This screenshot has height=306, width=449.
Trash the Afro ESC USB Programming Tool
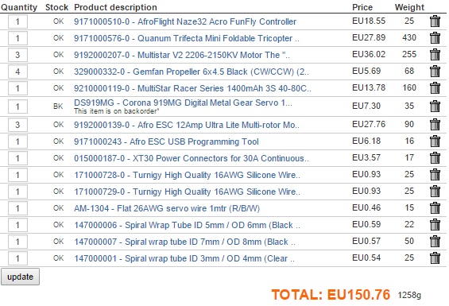click(x=435, y=141)
